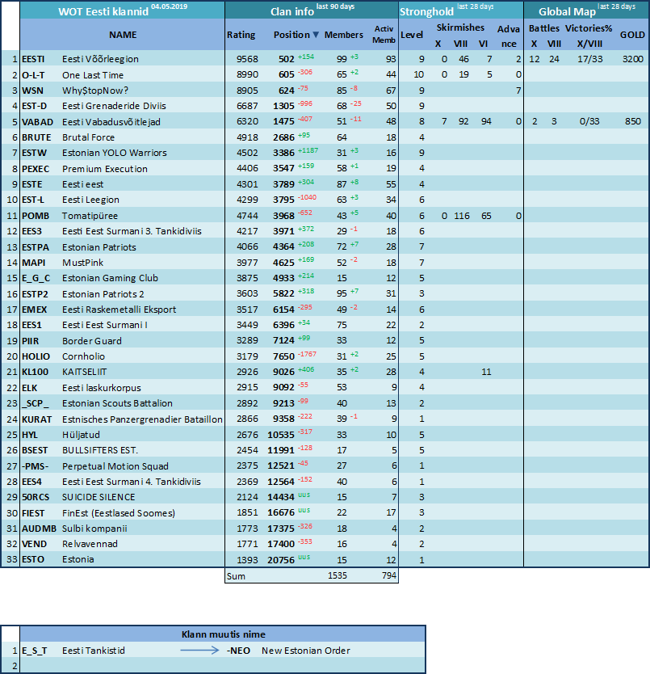Viewport: 650px width, 674px height.
Task: Select clan name Perpetual Motion Squad
Action: pos(115,466)
